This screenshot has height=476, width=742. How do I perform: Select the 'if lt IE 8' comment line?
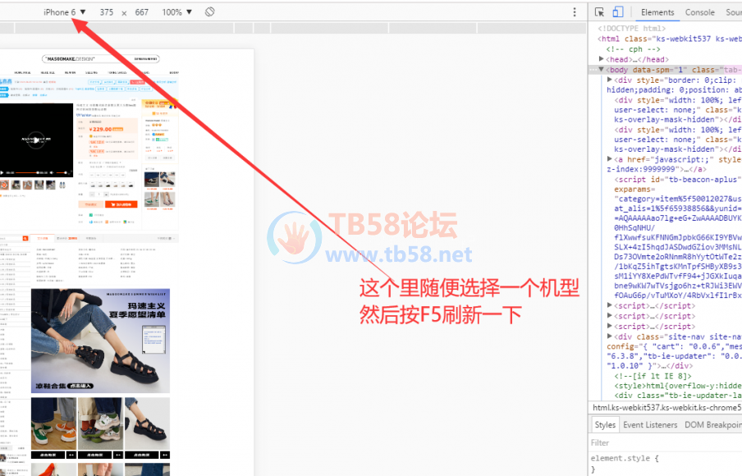click(x=653, y=376)
